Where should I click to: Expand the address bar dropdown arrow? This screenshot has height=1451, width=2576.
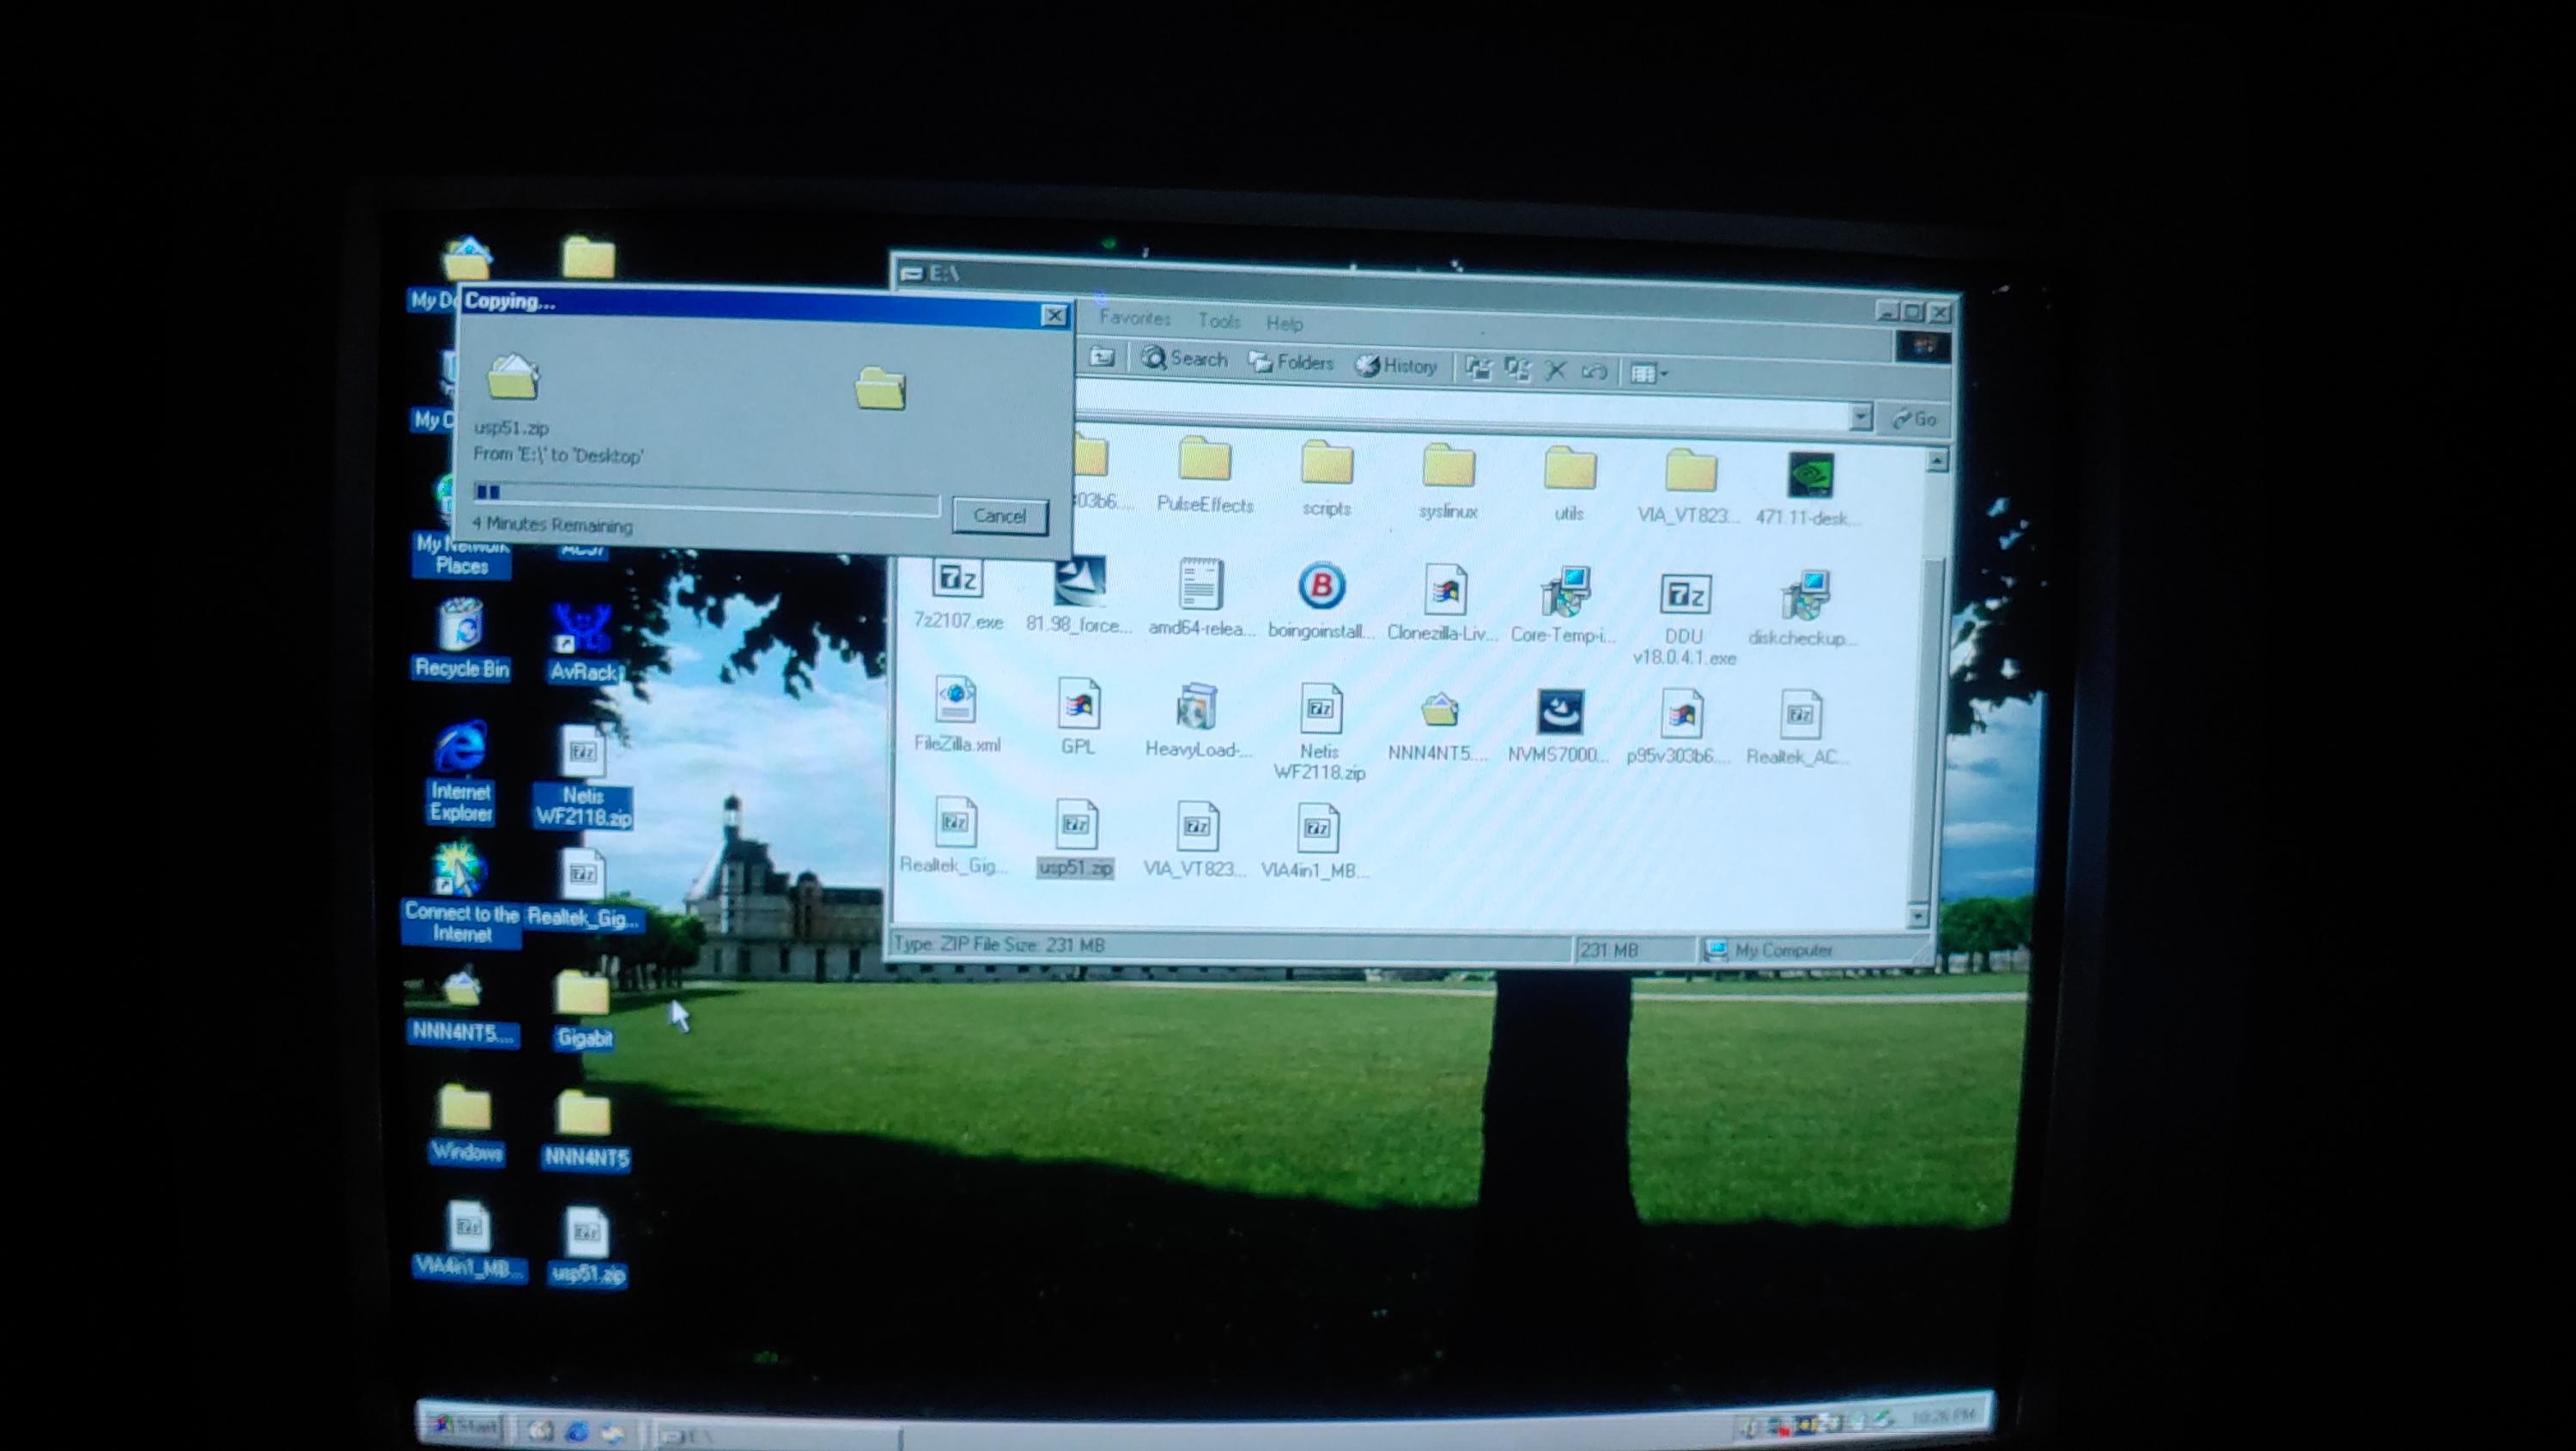click(1861, 416)
